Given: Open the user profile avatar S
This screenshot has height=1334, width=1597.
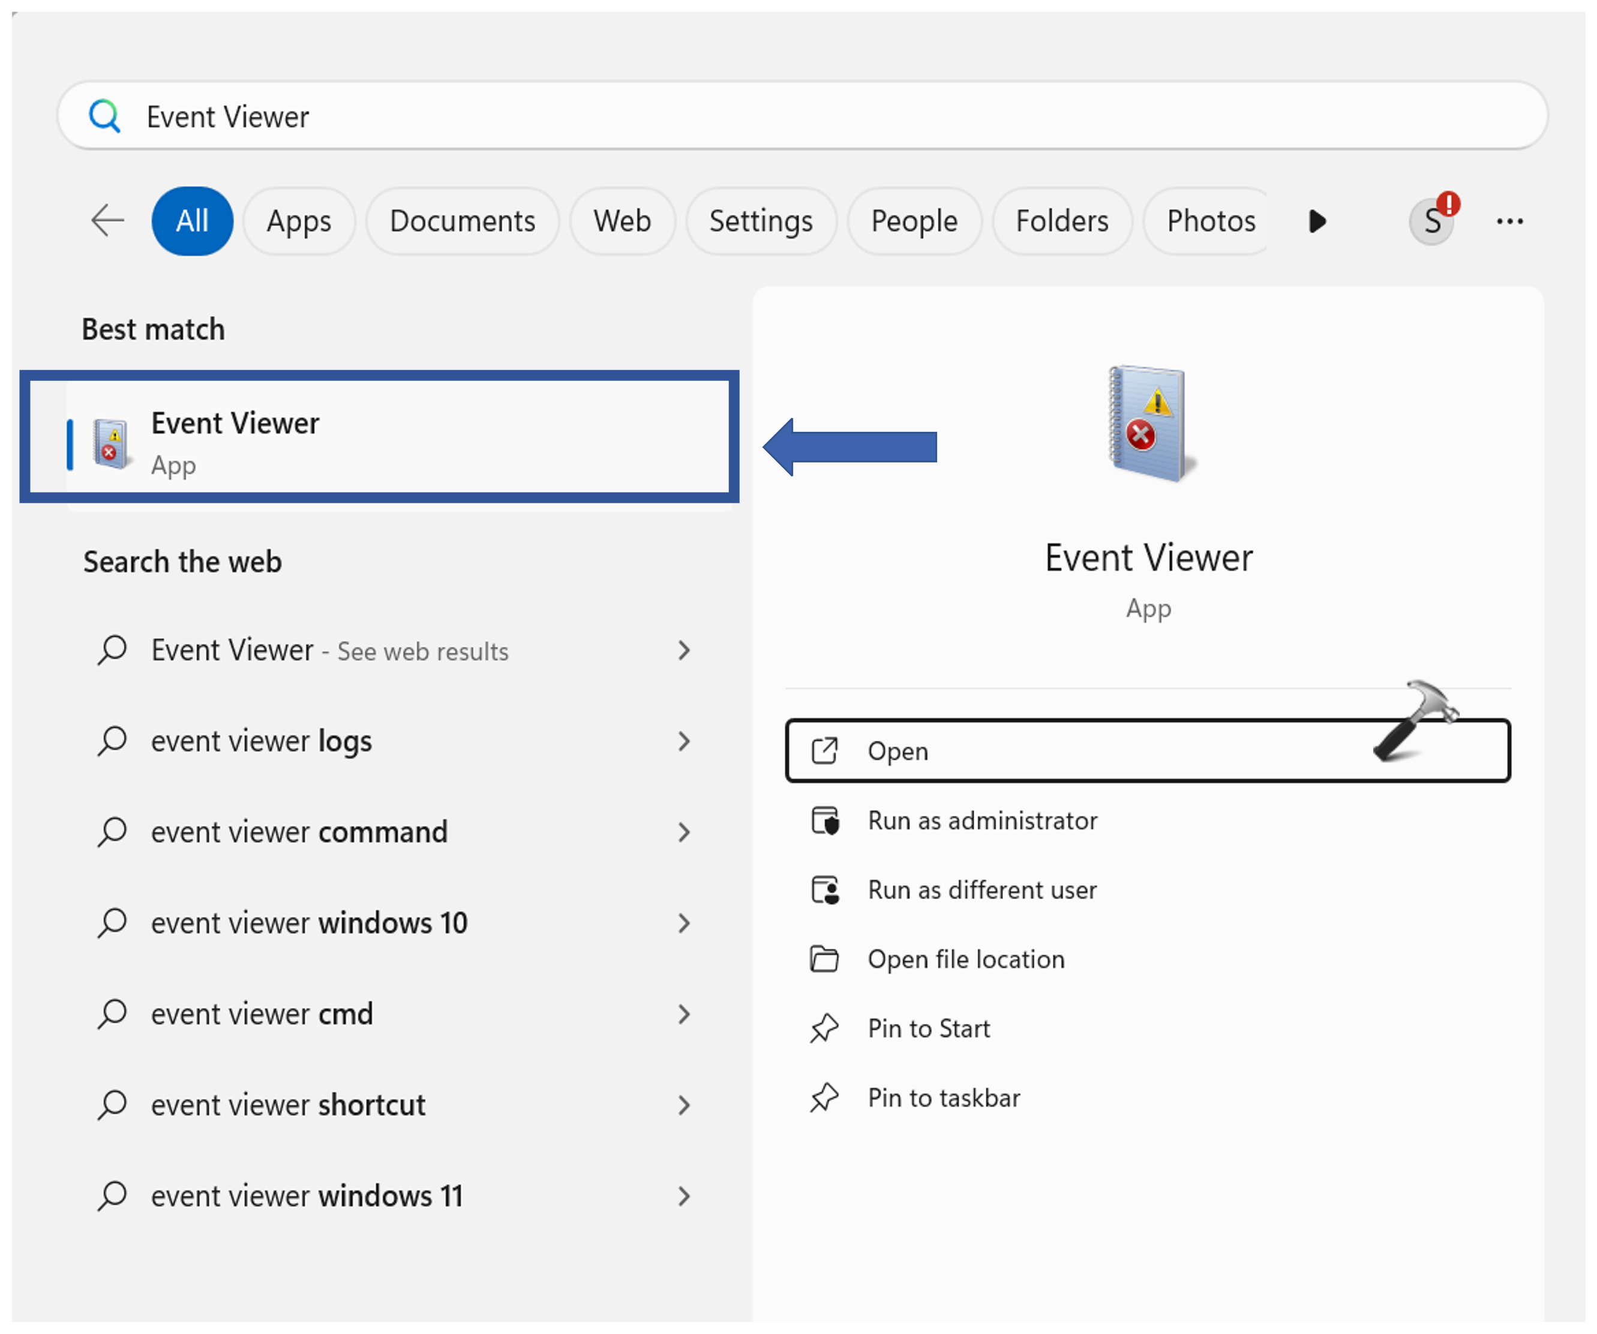Looking at the screenshot, I should [1431, 221].
